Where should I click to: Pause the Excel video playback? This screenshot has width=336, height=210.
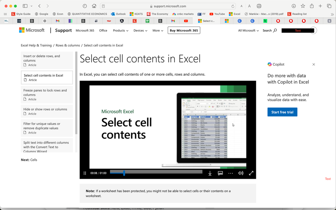pyautogui.click(x=85, y=173)
